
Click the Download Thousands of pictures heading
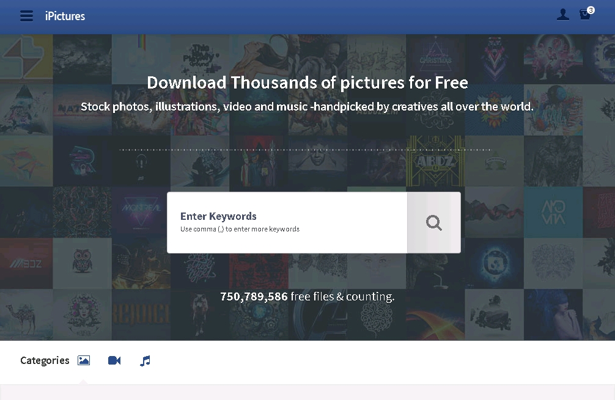coord(307,82)
